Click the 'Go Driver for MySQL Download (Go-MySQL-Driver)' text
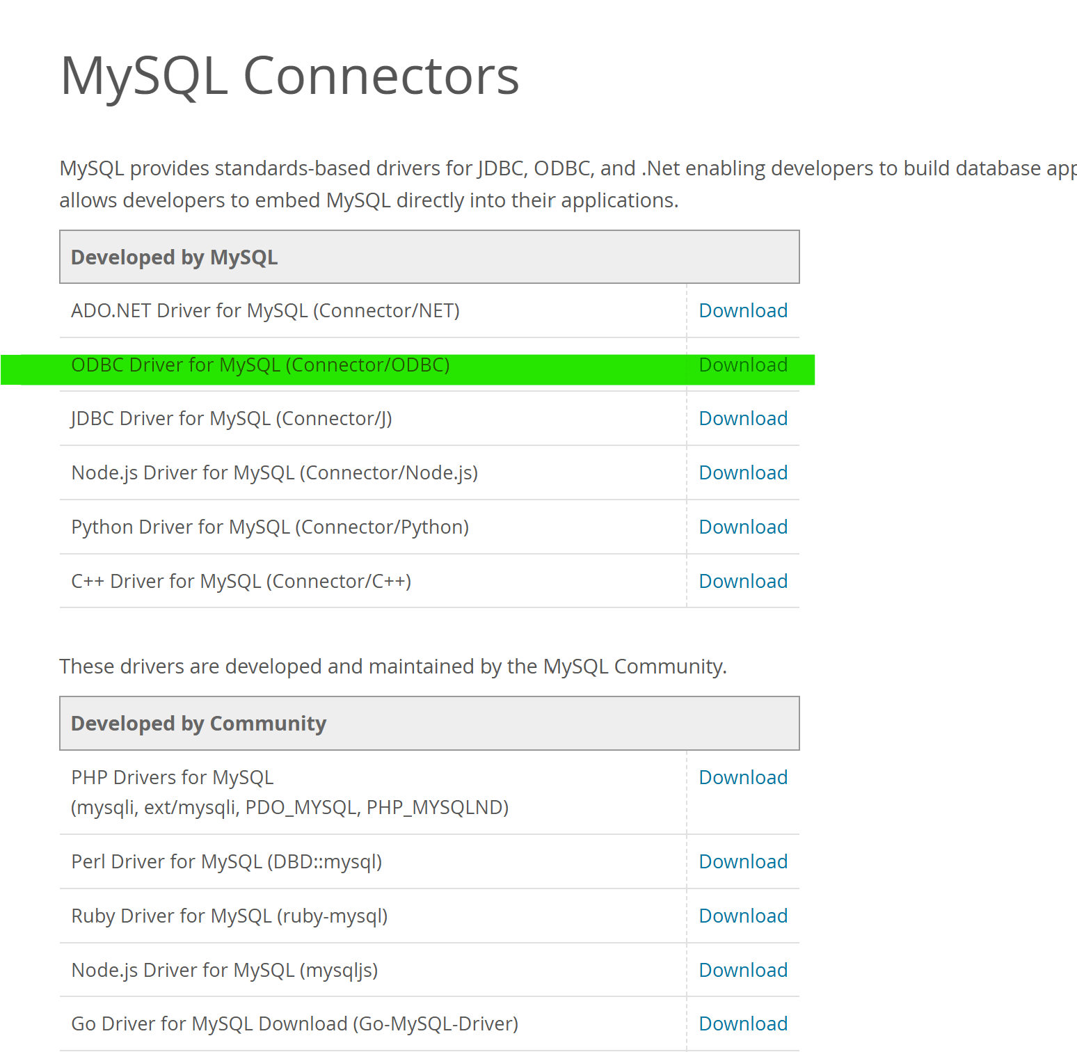Image resolution: width=1077 pixels, height=1052 pixels. pyautogui.click(x=295, y=1023)
